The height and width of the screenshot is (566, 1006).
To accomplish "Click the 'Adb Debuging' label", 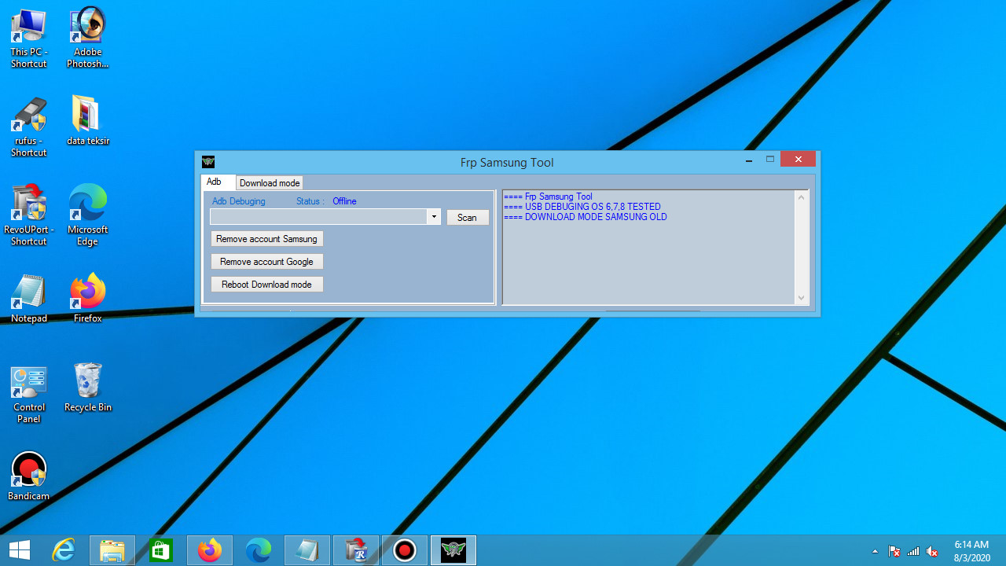I will tap(239, 201).
